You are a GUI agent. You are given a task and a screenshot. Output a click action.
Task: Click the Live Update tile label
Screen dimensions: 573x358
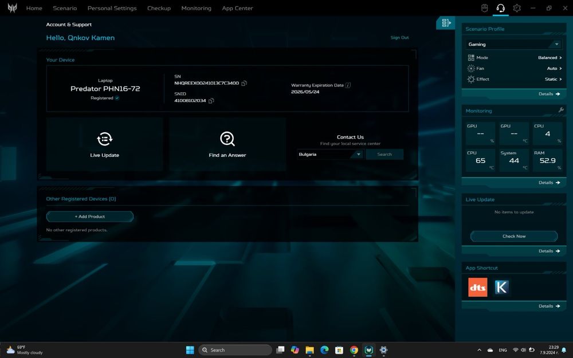coord(104,155)
